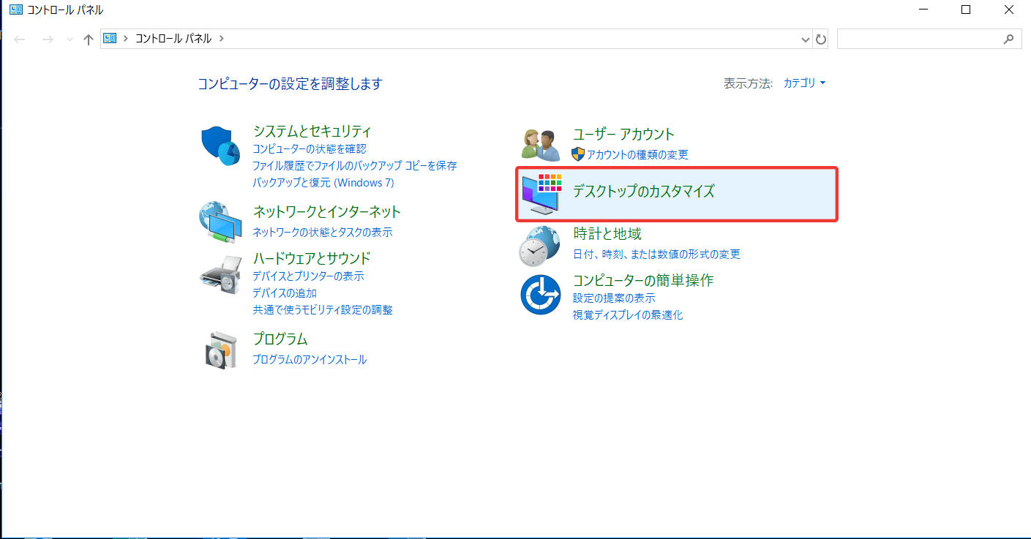This screenshot has width=1031, height=539.
Task: Click the 視覚ディスプレイの最適化 link
Action: coord(628,315)
